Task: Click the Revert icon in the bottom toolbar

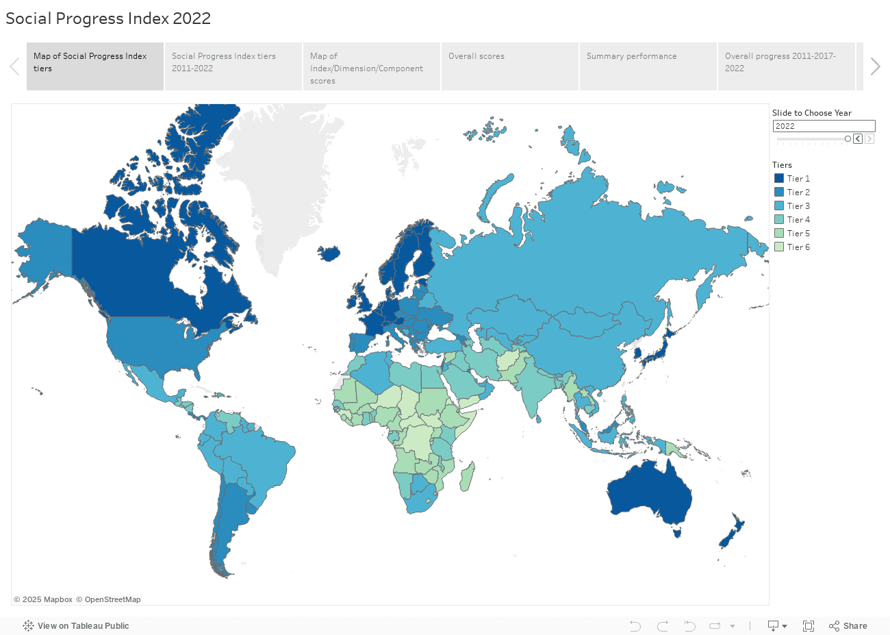Action: [x=689, y=626]
